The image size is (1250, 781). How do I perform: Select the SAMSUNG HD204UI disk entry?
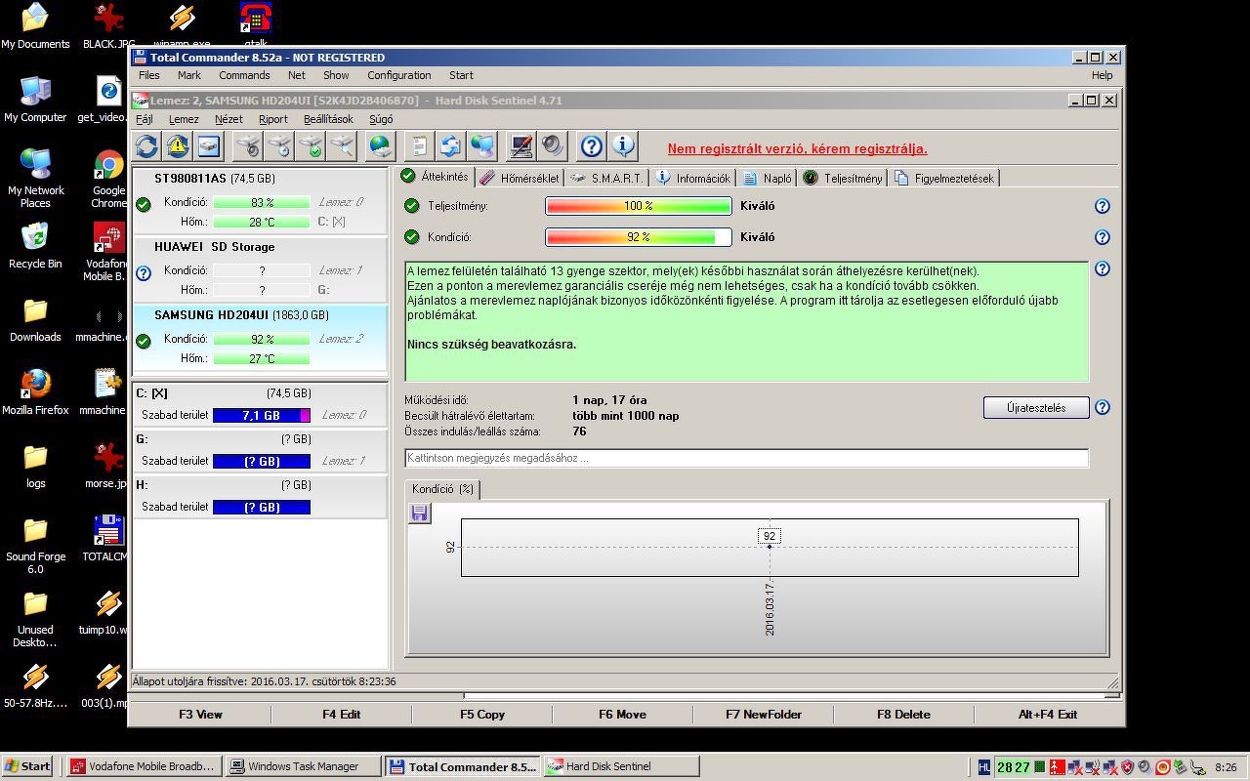(x=260, y=338)
